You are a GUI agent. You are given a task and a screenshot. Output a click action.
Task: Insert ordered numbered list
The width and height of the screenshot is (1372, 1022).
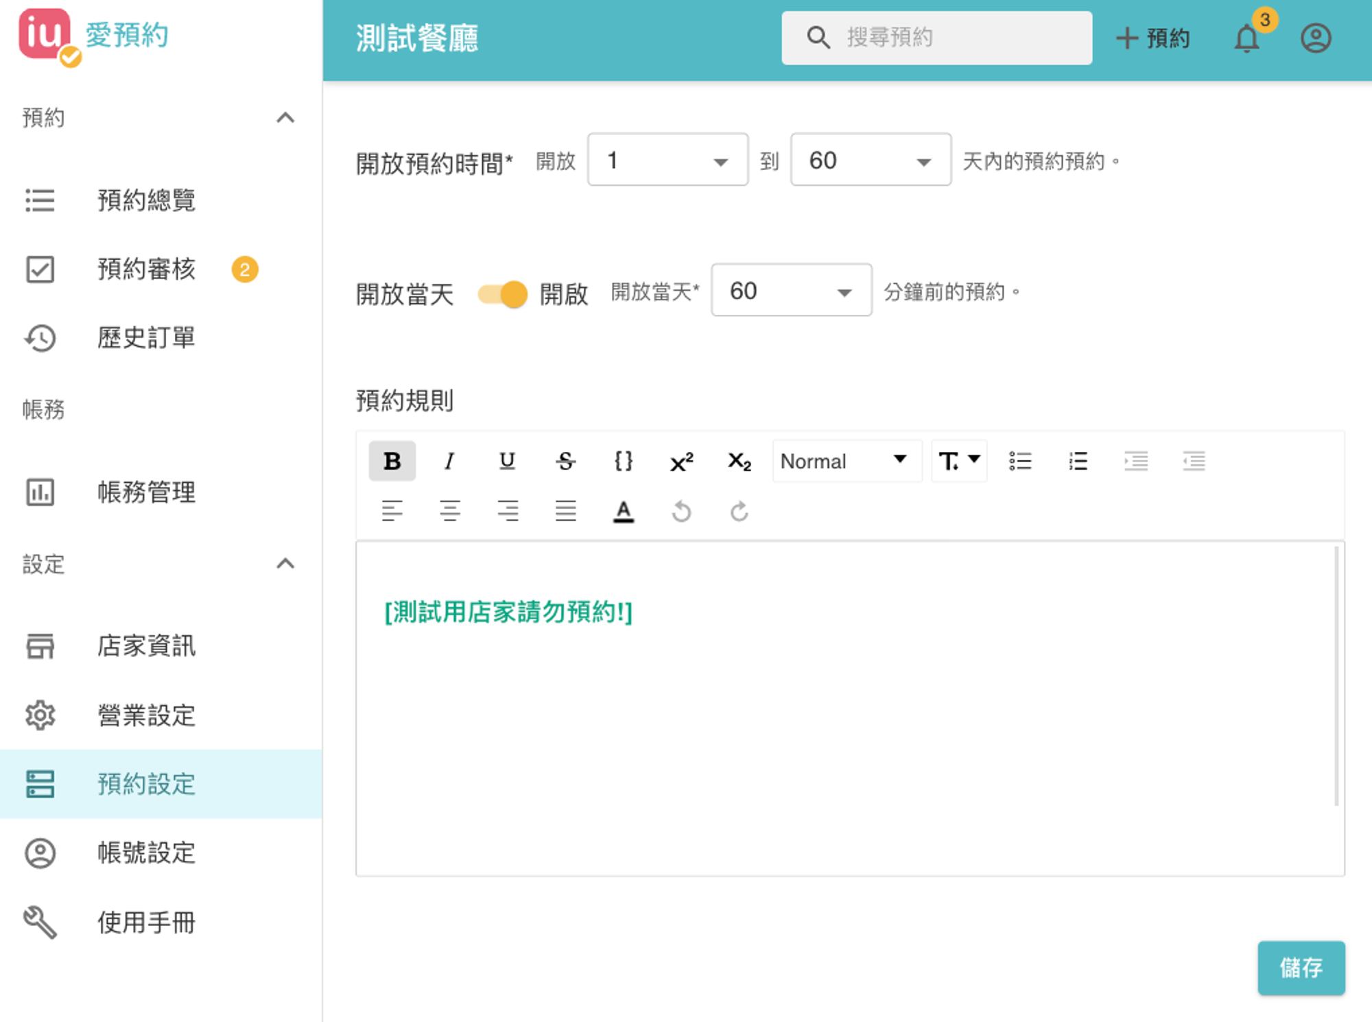coord(1078,461)
